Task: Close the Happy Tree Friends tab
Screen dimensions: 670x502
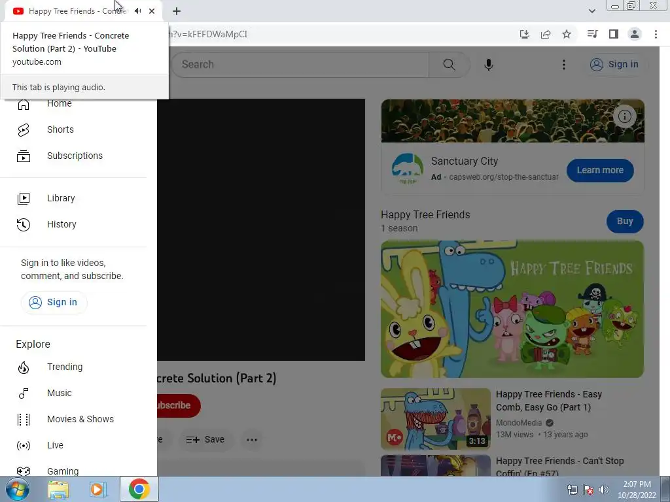Action: point(152,11)
